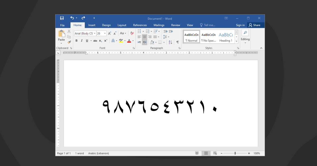
Task: Open the font name dropdown
Action: click(x=95, y=33)
